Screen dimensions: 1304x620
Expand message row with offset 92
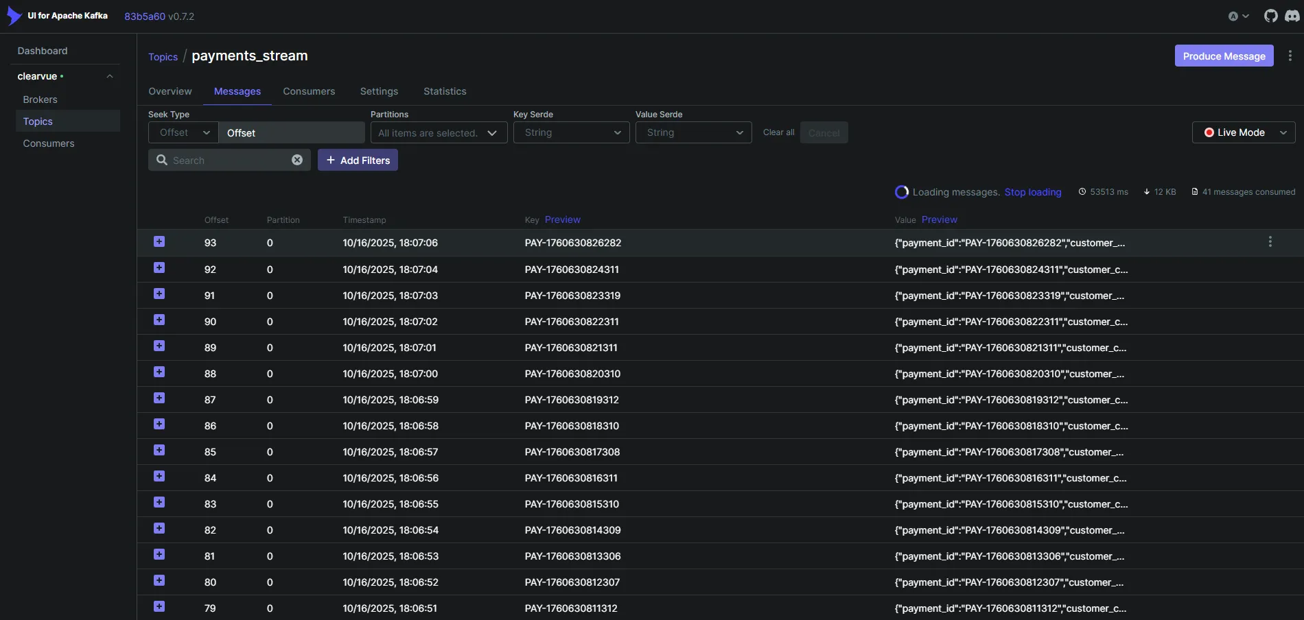click(x=159, y=267)
